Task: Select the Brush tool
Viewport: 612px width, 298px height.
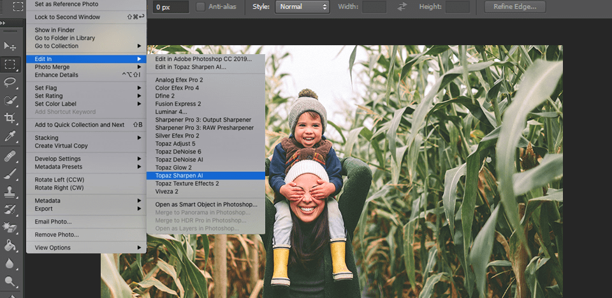Action: click(10, 174)
